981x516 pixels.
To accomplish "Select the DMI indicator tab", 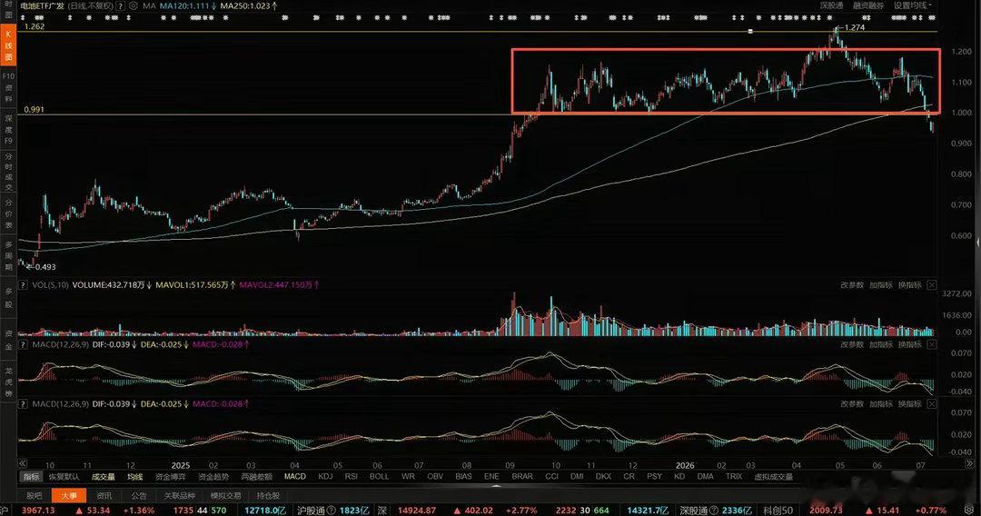I will click(x=577, y=477).
